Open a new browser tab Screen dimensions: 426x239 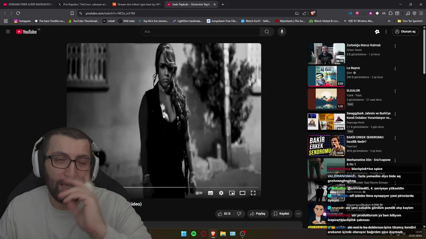[x=223, y=4]
